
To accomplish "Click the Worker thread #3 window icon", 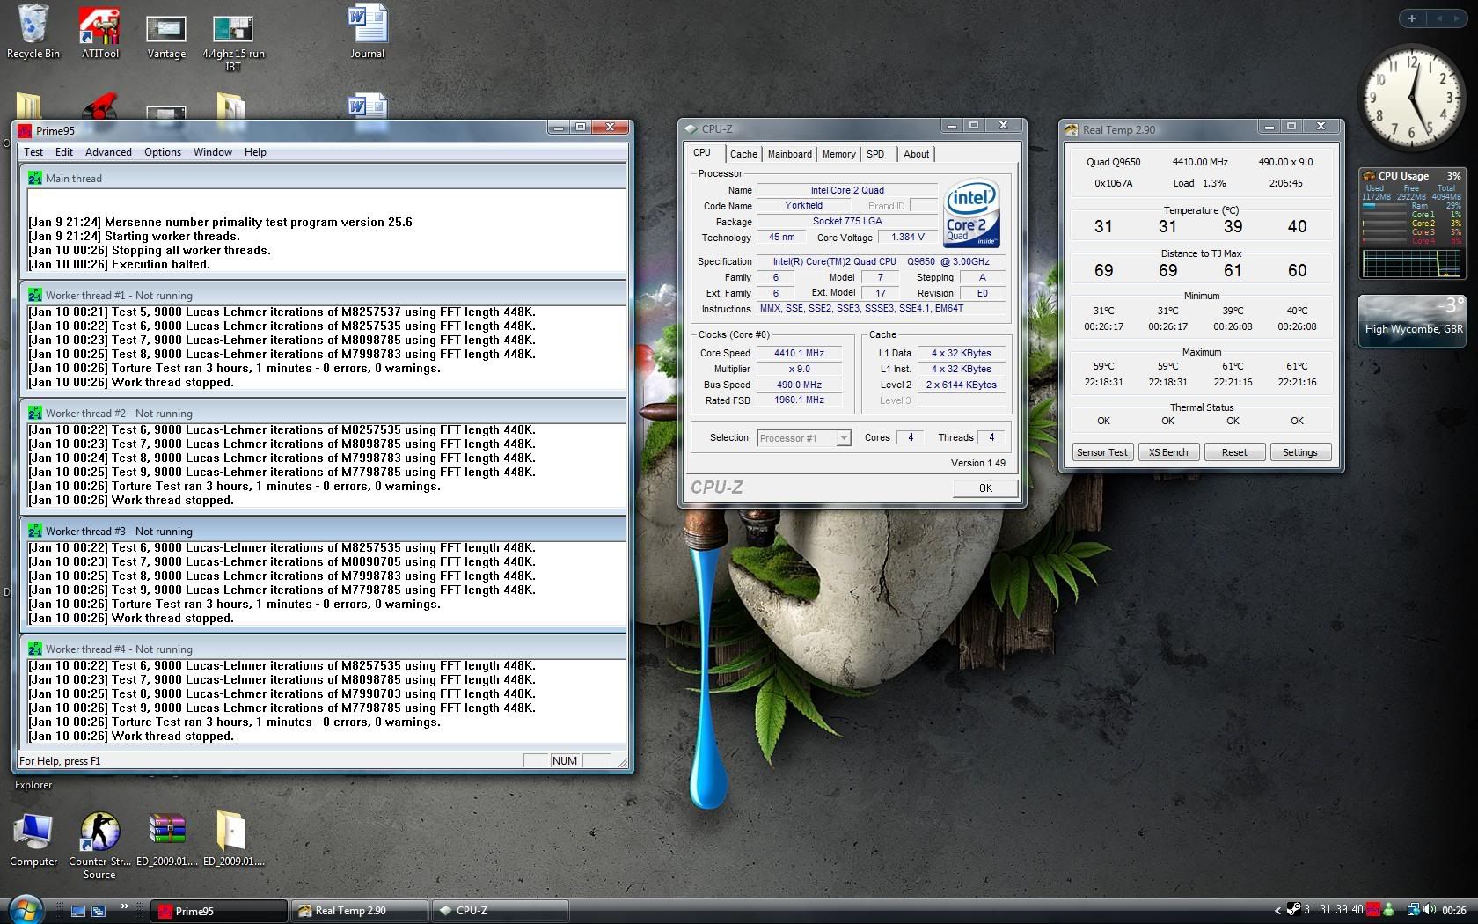I will (35, 532).
